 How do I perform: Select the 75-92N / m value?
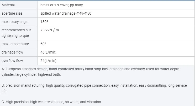(50, 30)
